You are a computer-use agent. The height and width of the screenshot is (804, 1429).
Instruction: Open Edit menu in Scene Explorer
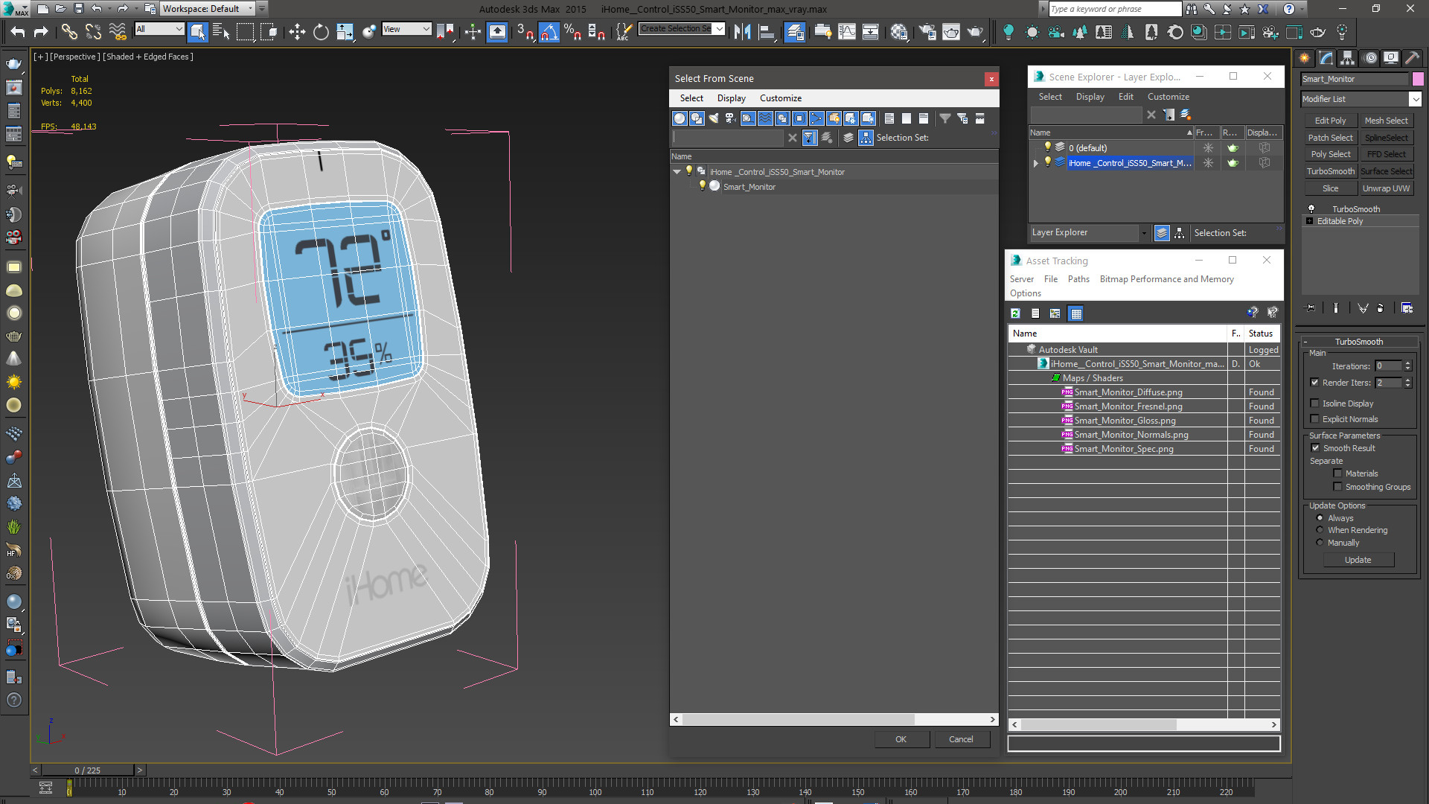(x=1125, y=97)
